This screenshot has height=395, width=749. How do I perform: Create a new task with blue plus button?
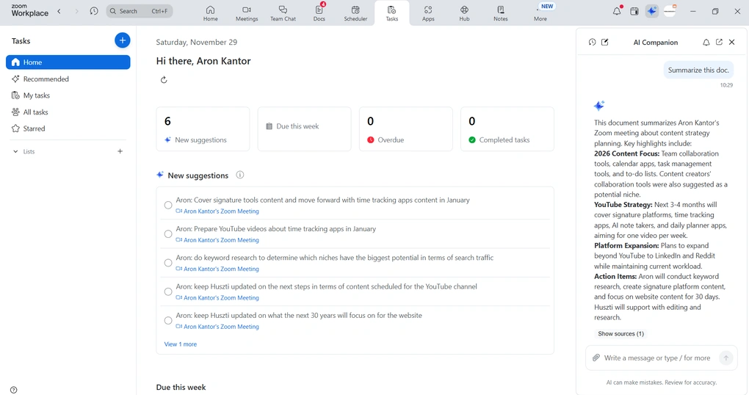coord(123,40)
